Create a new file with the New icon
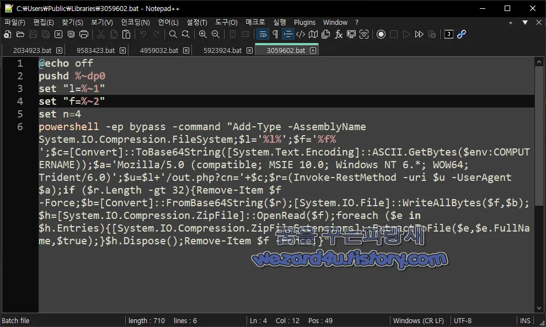546x327 pixels. point(7,34)
